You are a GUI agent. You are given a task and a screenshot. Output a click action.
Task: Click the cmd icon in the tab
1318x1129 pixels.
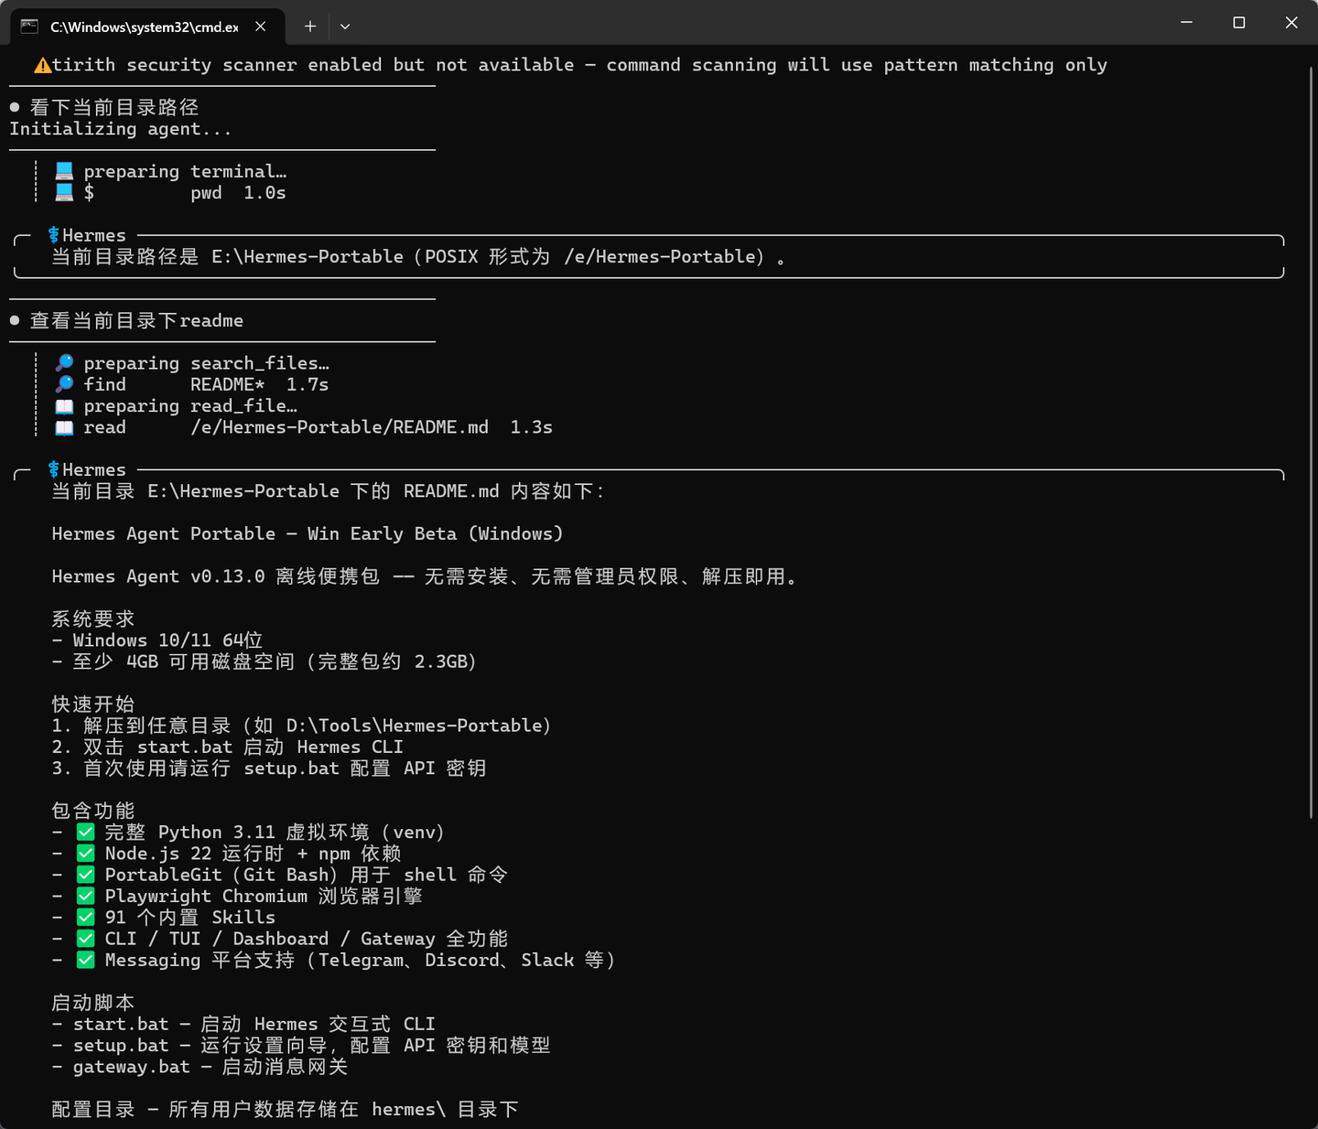pos(30,27)
